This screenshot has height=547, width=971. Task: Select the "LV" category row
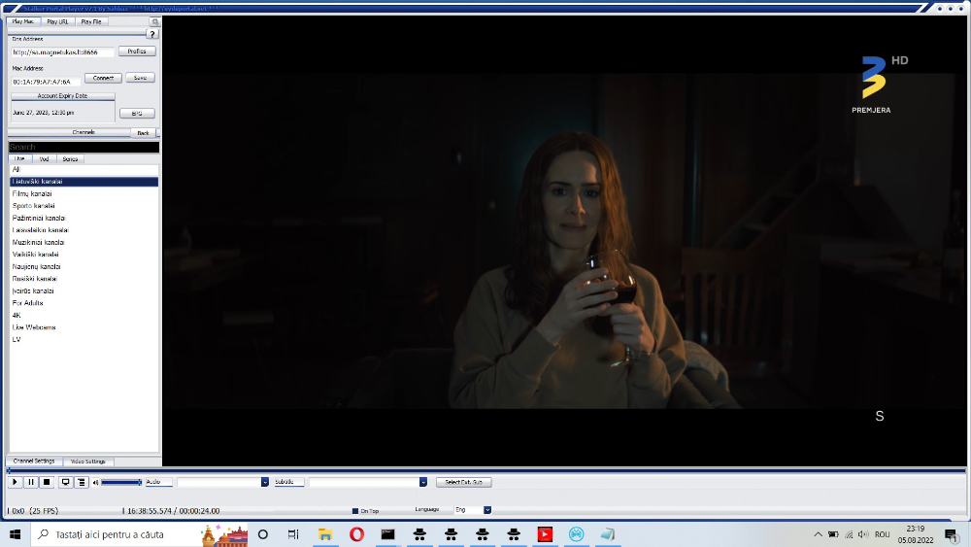point(84,339)
